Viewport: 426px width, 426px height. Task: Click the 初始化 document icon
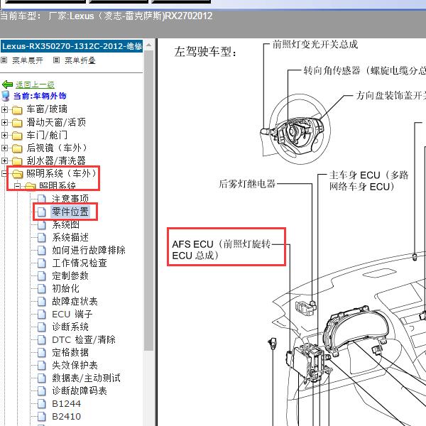coord(42,288)
